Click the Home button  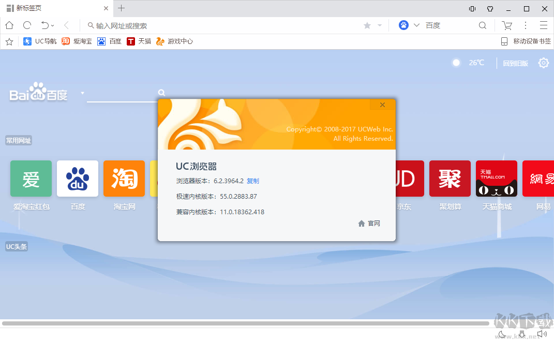point(9,25)
